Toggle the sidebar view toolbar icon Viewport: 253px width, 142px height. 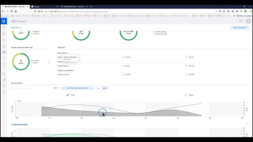point(233,11)
